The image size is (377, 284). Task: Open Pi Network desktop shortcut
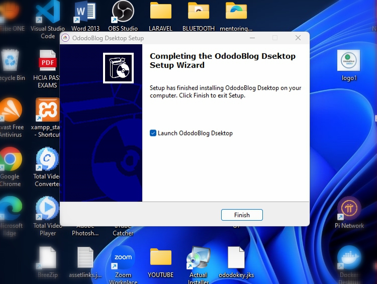click(x=349, y=210)
